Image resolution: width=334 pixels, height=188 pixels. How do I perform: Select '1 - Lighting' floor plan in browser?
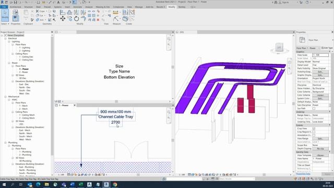[25, 48]
